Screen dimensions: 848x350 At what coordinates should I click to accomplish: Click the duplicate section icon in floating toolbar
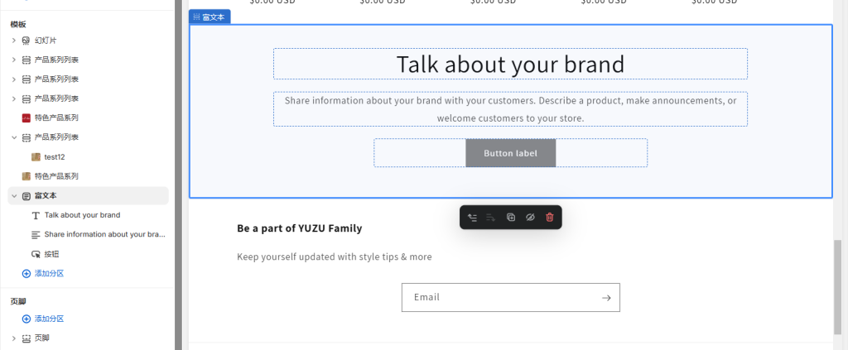coord(511,217)
